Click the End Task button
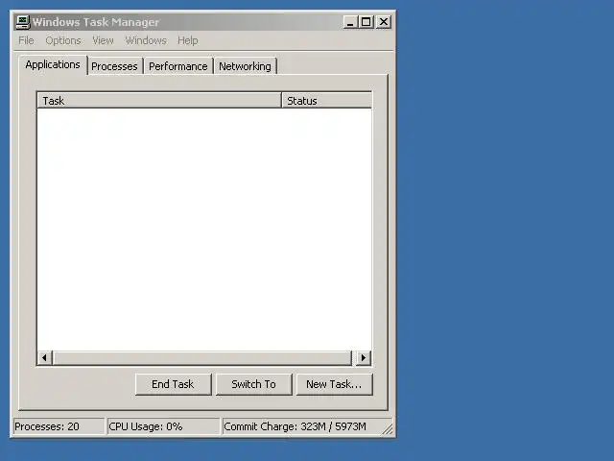614x461 pixels. pos(173,384)
